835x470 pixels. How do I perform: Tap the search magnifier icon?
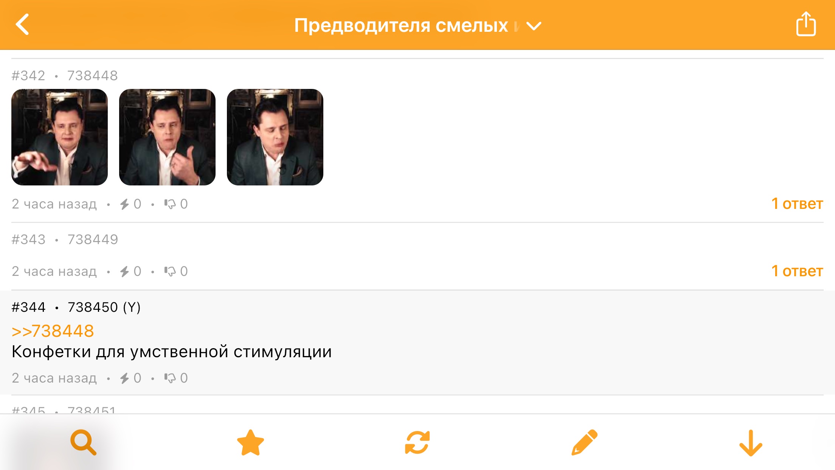coord(83,442)
